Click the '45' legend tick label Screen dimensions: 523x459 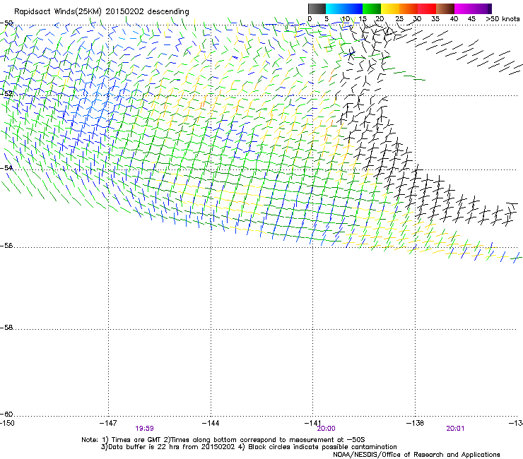pyautogui.click(x=471, y=19)
